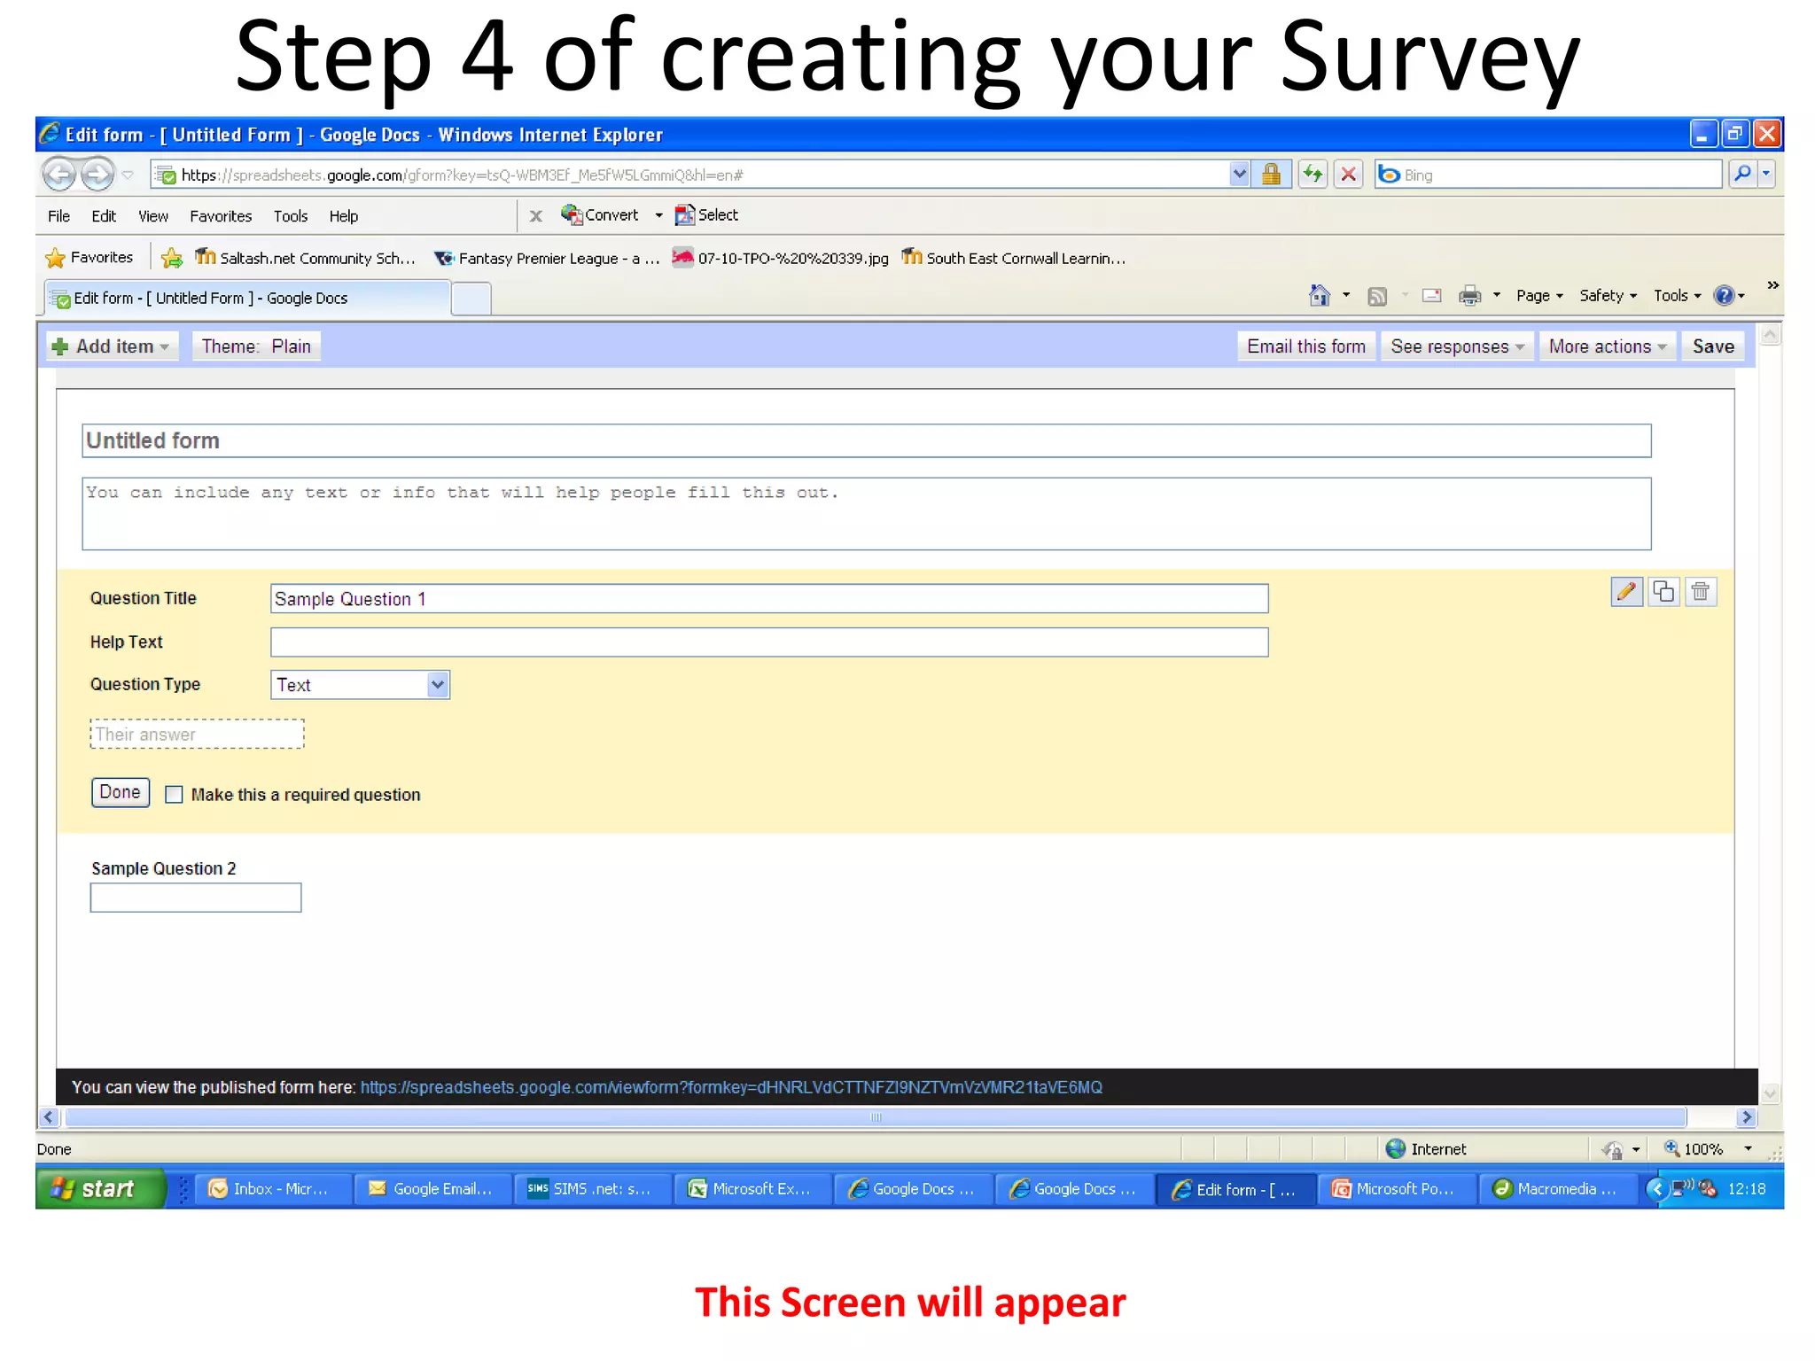Click the trash delete question icon
1815x1361 pixels.
[x=1701, y=591]
